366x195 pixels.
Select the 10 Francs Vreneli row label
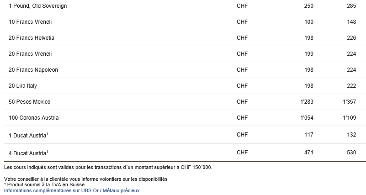point(30,22)
